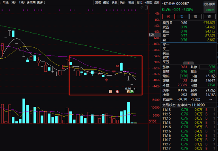Open the 画线 drawing tool
The width and height of the screenshot is (218, 151).
(x=131, y=2)
